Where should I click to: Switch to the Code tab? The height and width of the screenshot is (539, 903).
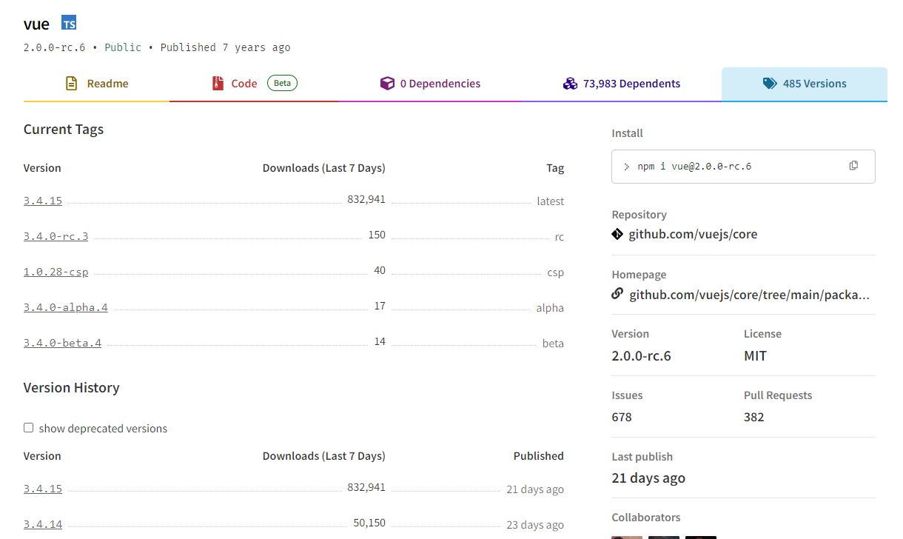[x=254, y=84]
